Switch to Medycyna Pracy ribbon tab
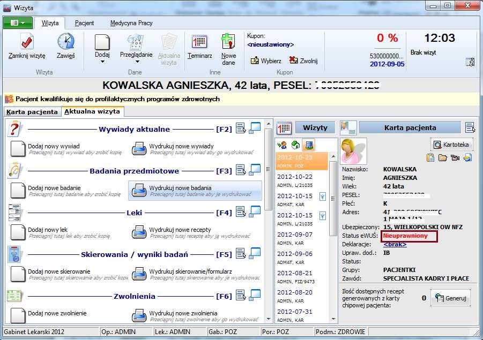This screenshot has width=483, height=340. click(x=131, y=23)
